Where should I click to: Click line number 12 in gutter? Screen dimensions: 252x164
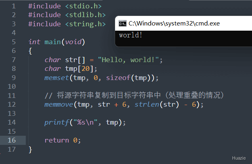12,104
